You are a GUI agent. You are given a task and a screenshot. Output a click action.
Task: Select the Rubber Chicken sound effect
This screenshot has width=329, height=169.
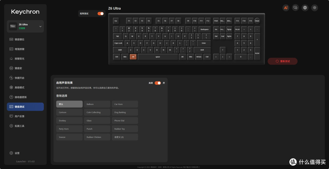(x=97, y=137)
